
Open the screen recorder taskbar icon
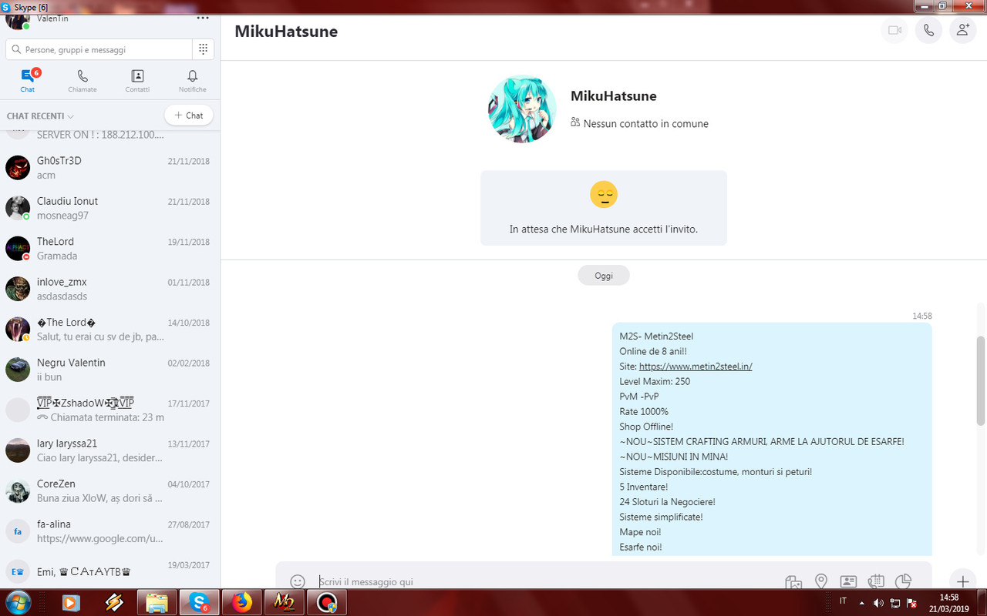tap(327, 603)
